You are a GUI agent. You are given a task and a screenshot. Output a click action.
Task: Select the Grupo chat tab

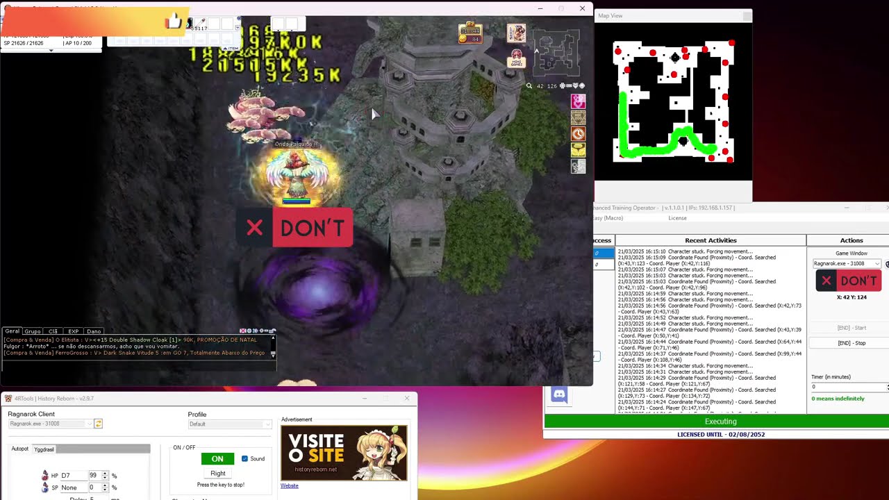pyautogui.click(x=33, y=331)
